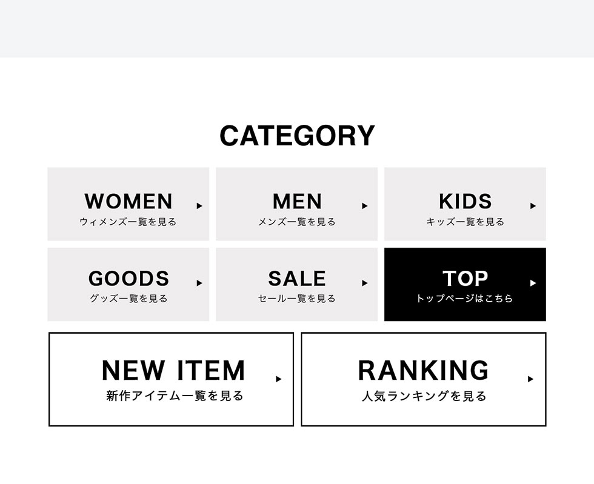The image size is (594, 484).
Task: Click the arrow icon beside SALE
Action: [x=365, y=283]
